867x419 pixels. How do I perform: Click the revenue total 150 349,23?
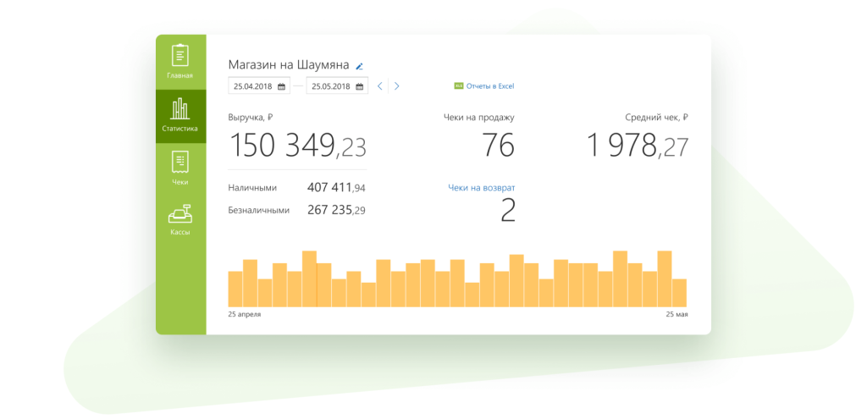297,146
